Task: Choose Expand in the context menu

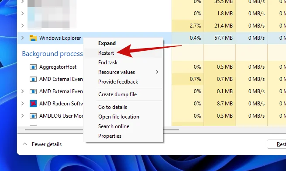Action: point(107,43)
